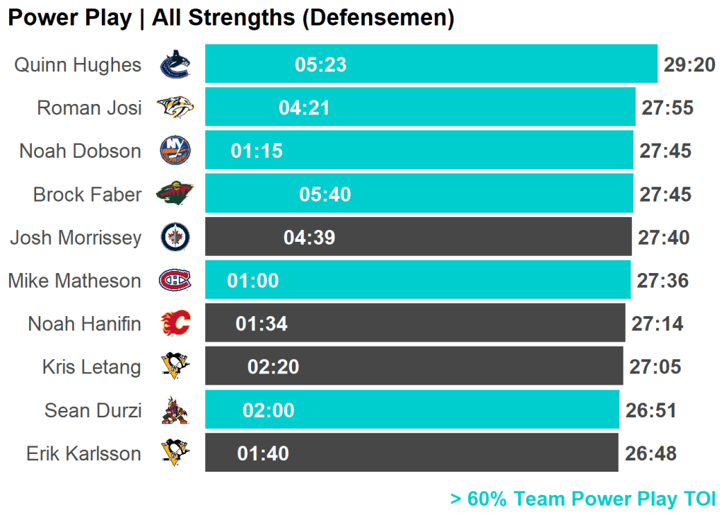
Task: Select Sean Durzi's teal bar
Action: pyautogui.click(x=412, y=409)
